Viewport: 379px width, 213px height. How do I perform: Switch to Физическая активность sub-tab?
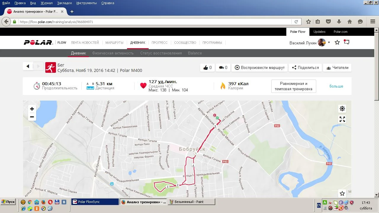pyautogui.click(x=113, y=53)
